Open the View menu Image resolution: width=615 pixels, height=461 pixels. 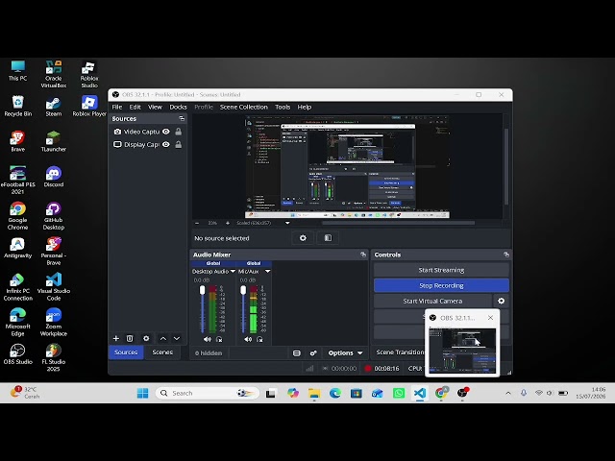(155, 107)
